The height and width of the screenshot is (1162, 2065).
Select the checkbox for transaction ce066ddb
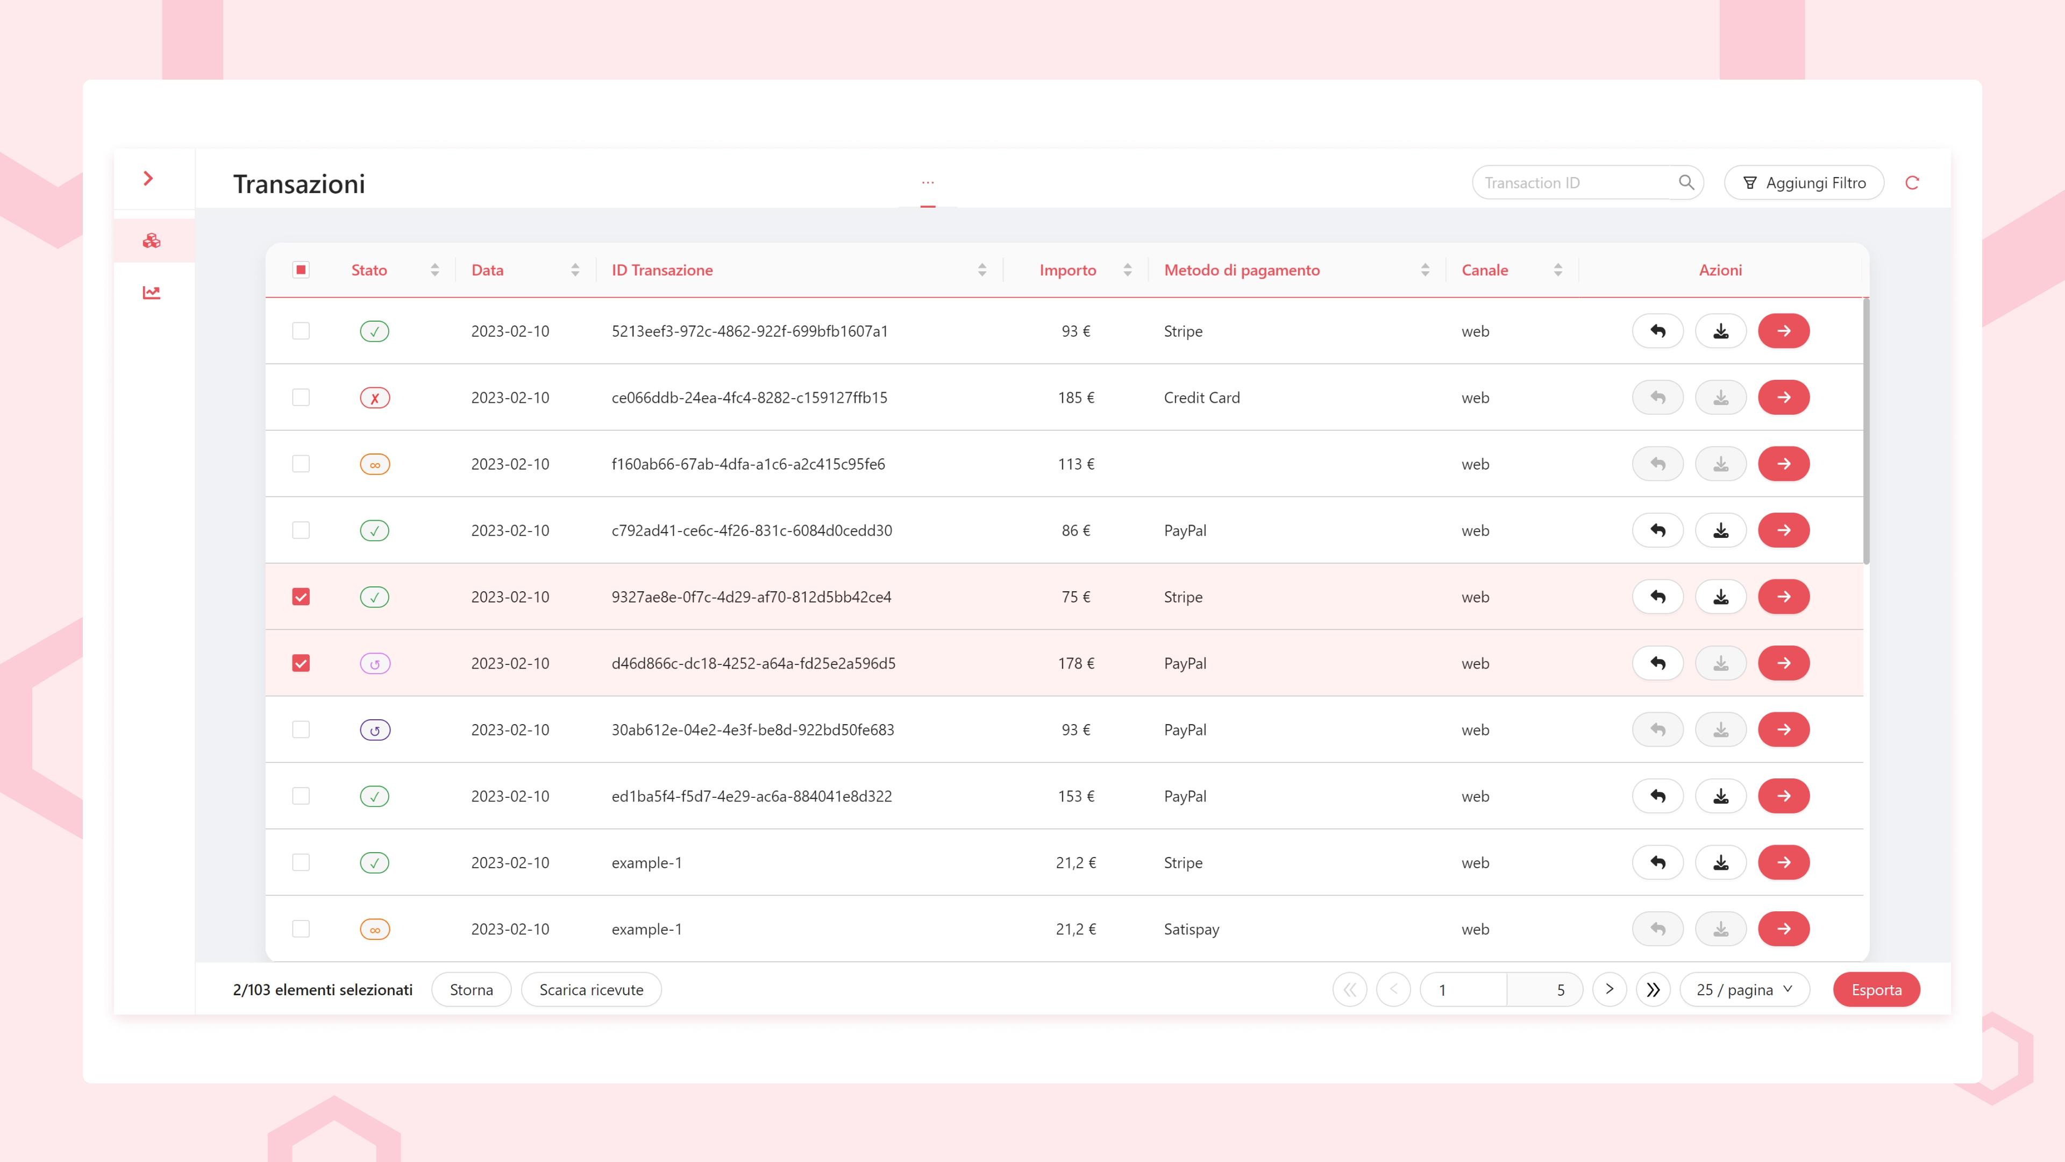(x=301, y=398)
